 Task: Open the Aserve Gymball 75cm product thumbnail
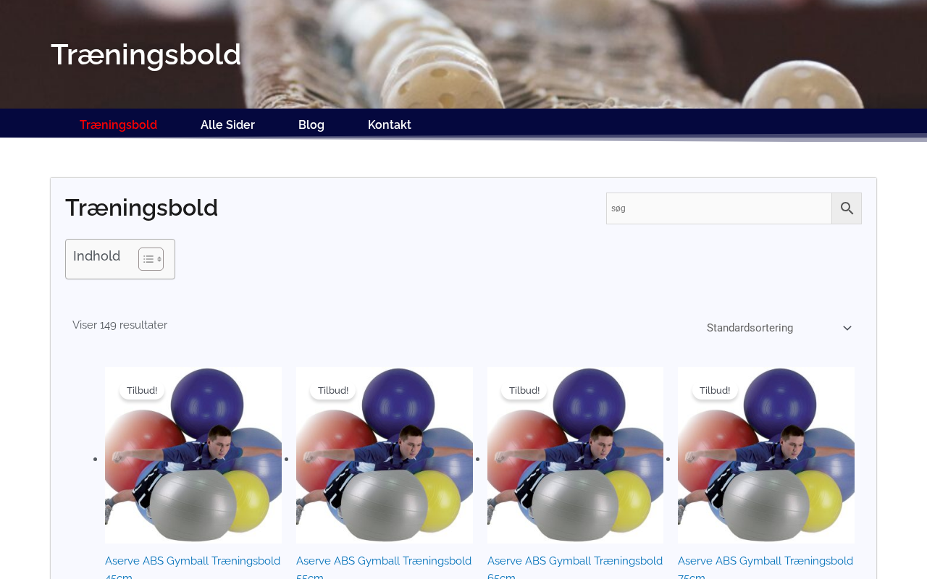[766, 455]
